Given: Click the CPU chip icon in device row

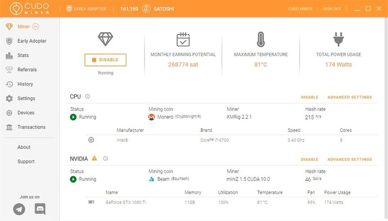Looking at the screenshot, I should 91,140.
